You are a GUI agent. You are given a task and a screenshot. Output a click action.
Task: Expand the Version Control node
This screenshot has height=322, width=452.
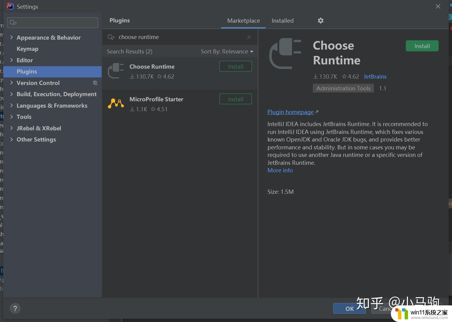tap(11, 83)
